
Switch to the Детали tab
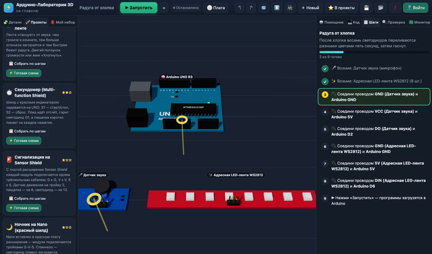tap(13, 22)
